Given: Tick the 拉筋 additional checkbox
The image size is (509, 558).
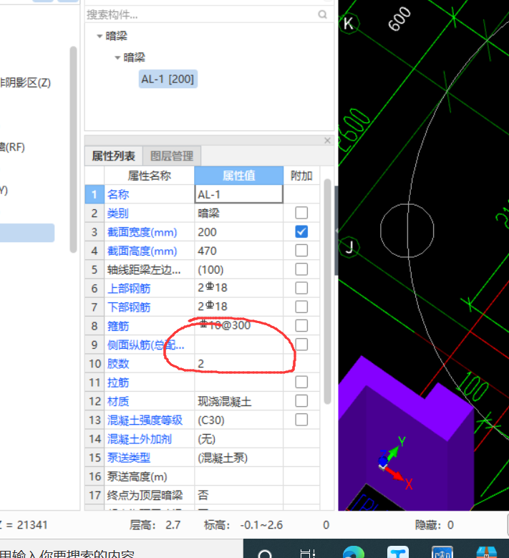Looking at the screenshot, I should 301,383.
